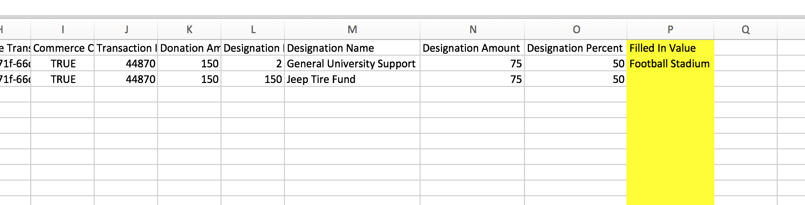The height and width of the screenshot is (205, 805).
Task: Select column M header
Action: [352, 29]
